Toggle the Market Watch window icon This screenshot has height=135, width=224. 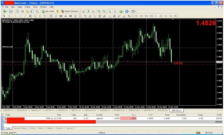pyautogui.click(x=18, y=11)
